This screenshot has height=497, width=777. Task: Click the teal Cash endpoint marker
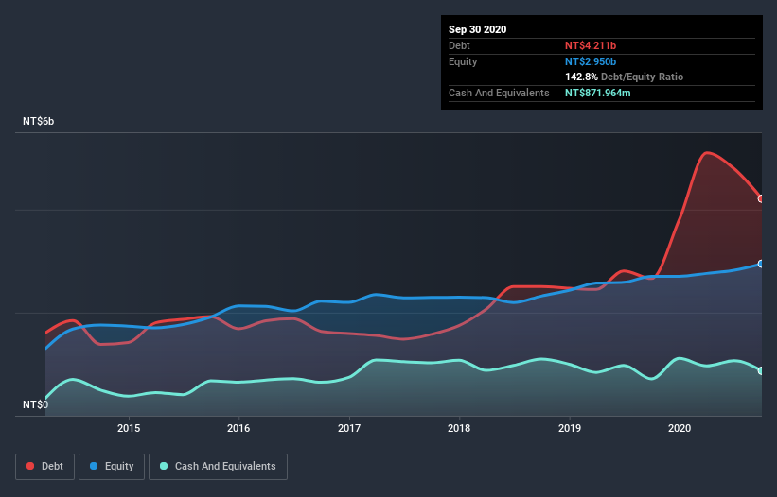761,371
